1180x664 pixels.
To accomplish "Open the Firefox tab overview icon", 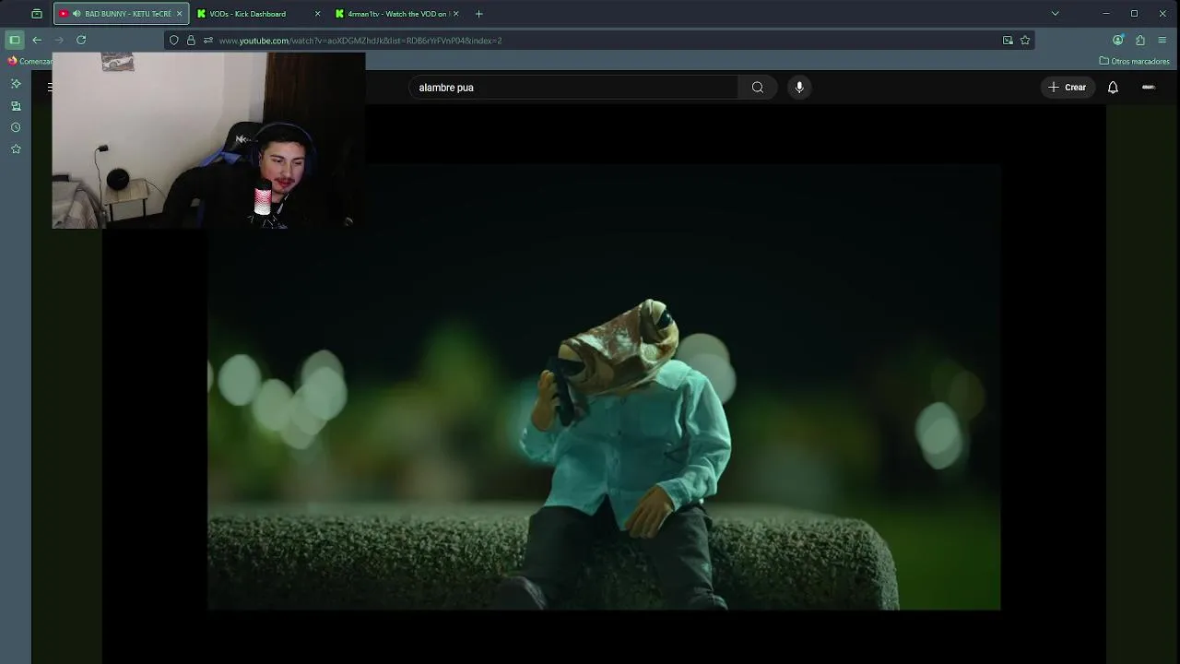I will pos(37,14).
